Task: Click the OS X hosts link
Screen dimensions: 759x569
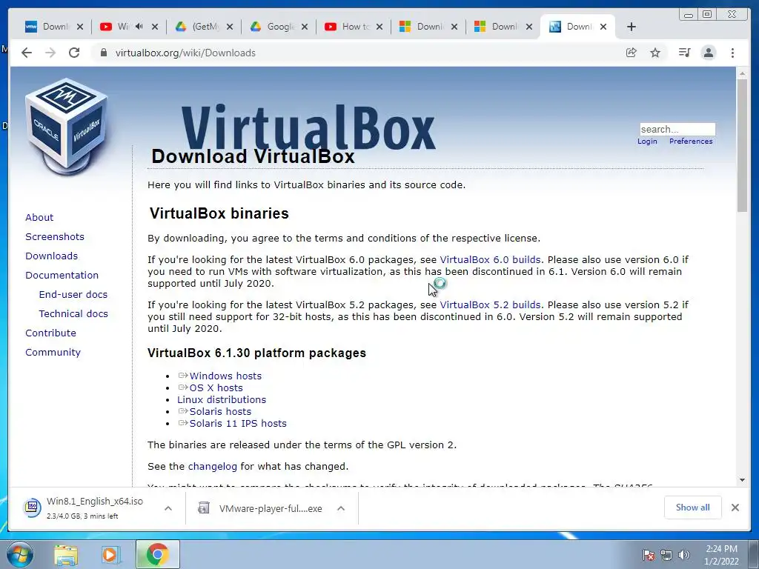Action: coord(216,387)
